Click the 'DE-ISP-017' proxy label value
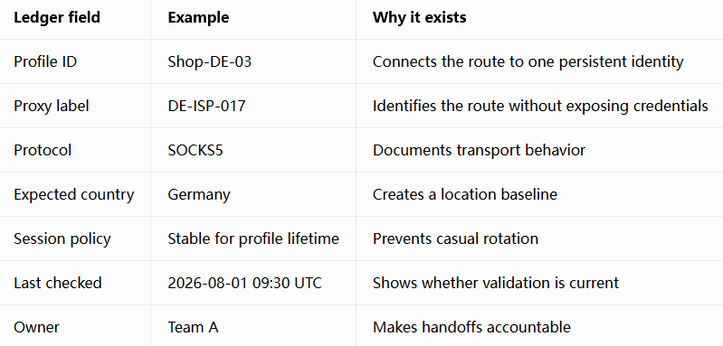Image resolution: width=723 pixels, height=346 pixels. click(x=206, y=106)
